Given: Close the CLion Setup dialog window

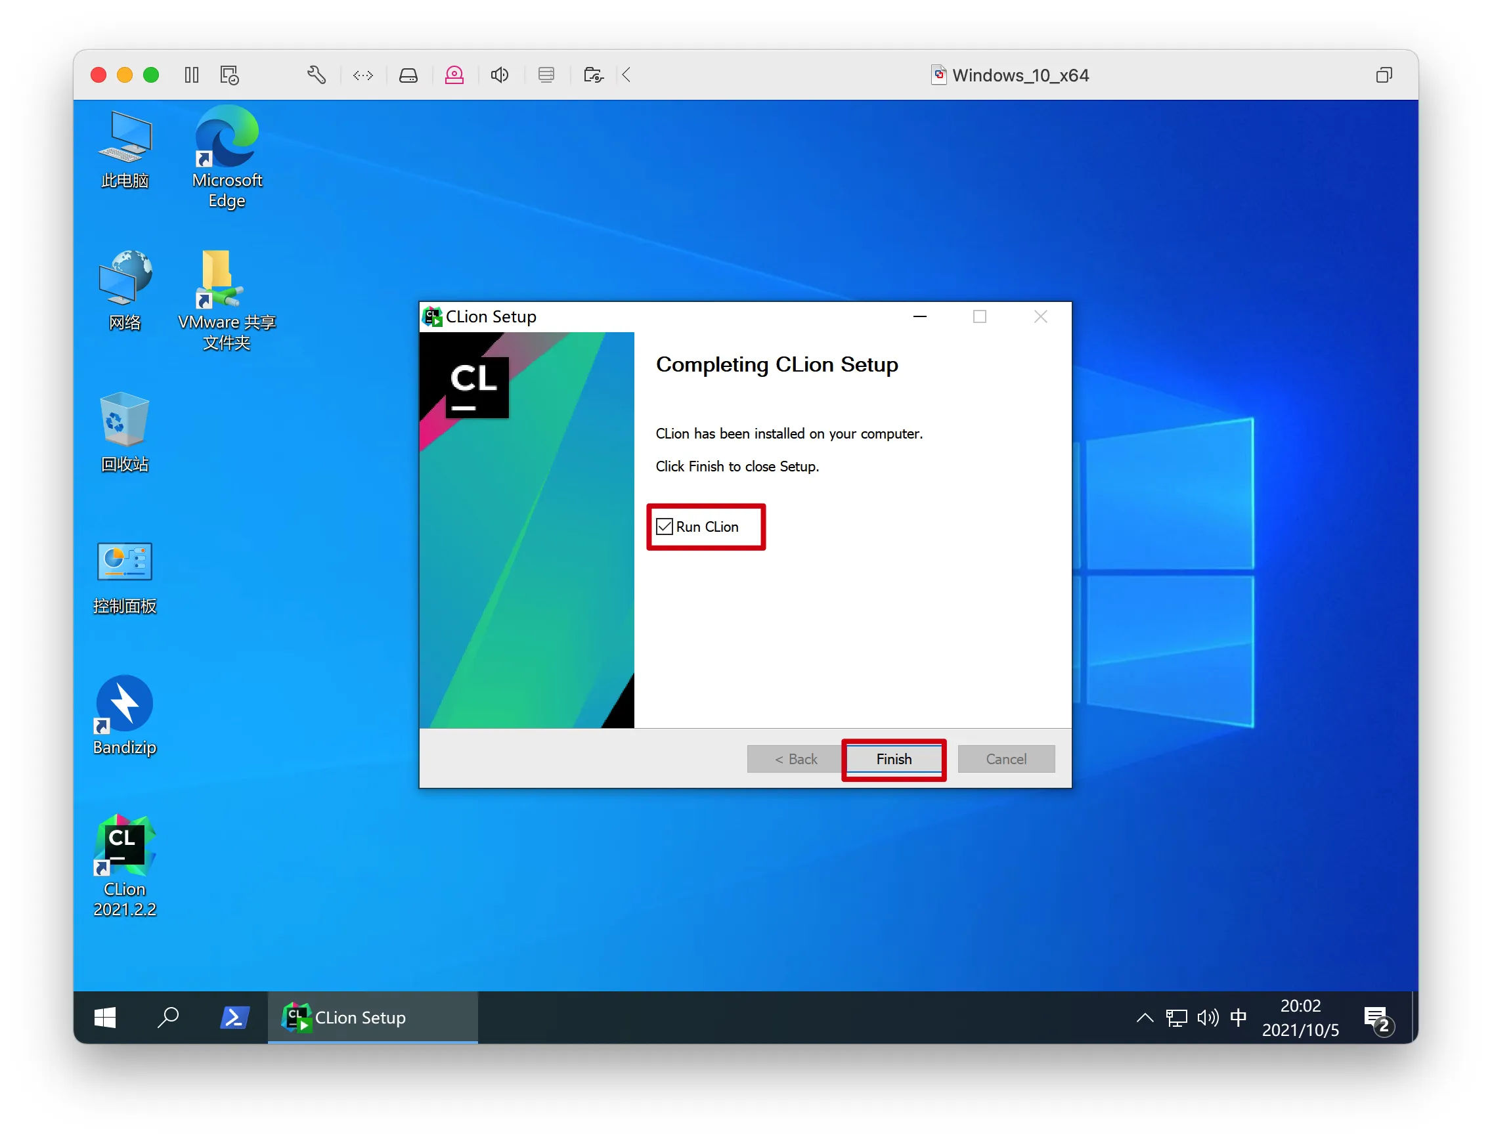Looking at the screenshot, I should pyautogui.click(x=1040, y=316).
